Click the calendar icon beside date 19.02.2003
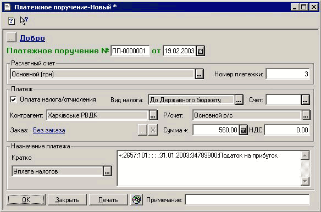The width and height of the screenshot is (321, 212). click(200, 51)
